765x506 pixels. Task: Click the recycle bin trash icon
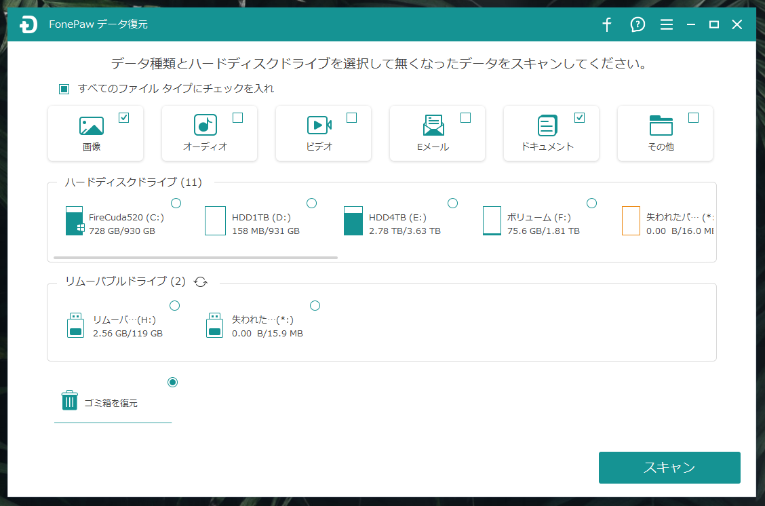point(69,400)
